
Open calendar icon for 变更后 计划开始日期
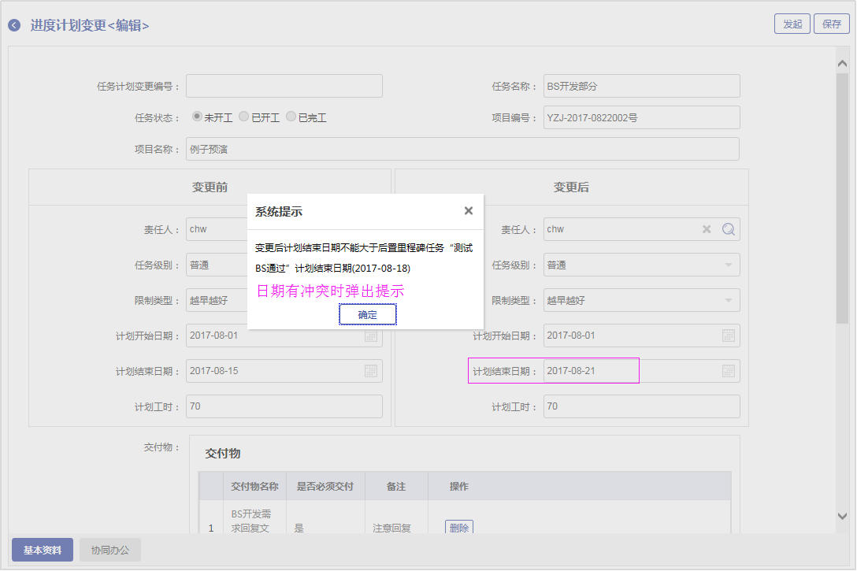pyautogui.click(x=729, y=336)
